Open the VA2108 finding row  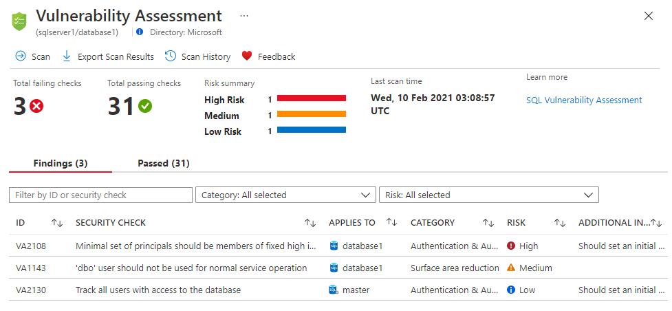(30, 246)
